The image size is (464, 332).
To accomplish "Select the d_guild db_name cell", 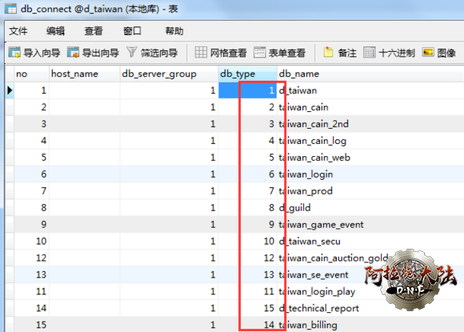I will pos(370,207).
